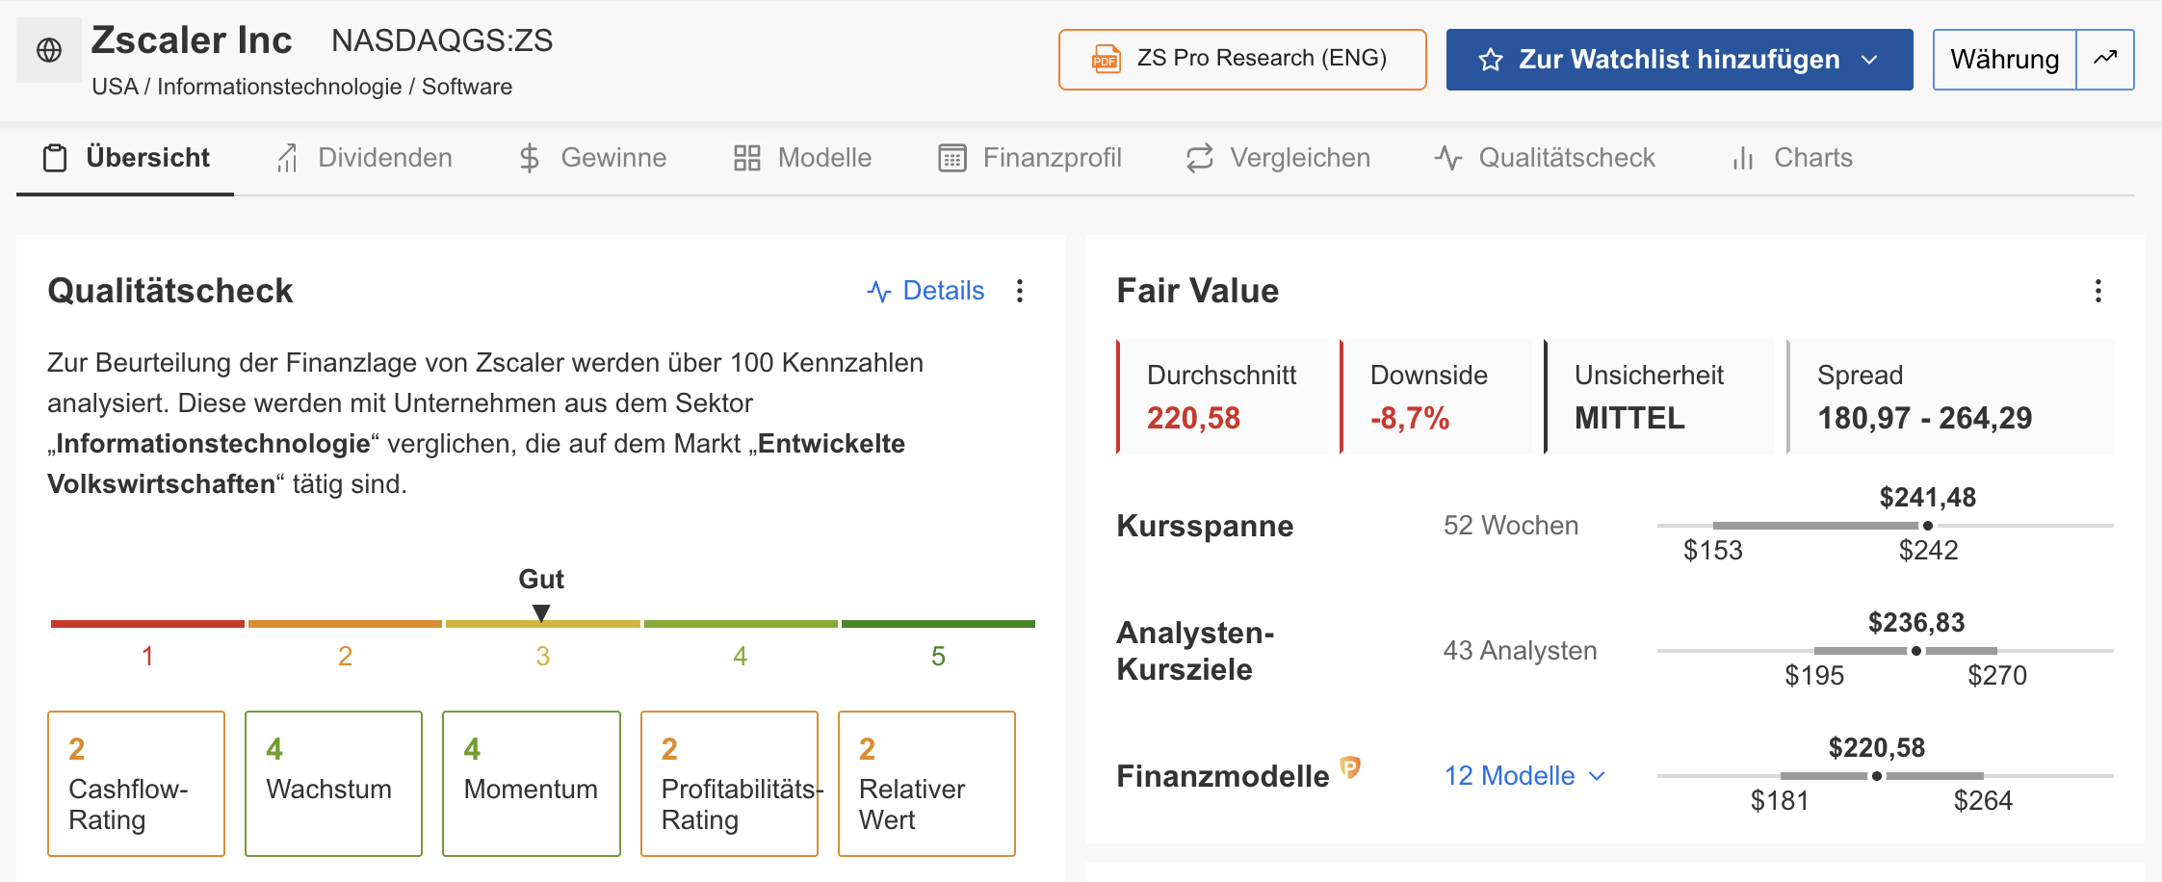Open the Finanzprofil tab
Screen dimensions: 2162x882
click(1029, 158)
